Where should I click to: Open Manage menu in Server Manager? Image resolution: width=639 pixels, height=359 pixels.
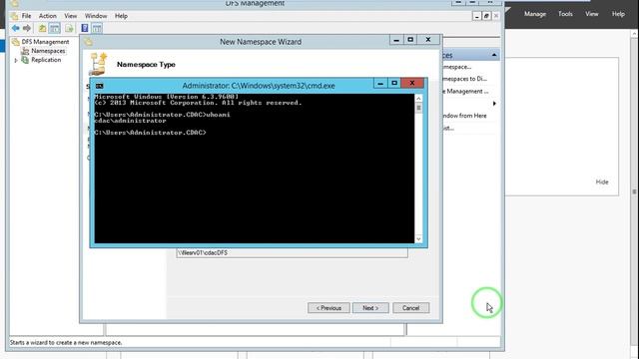pos(535,14)
